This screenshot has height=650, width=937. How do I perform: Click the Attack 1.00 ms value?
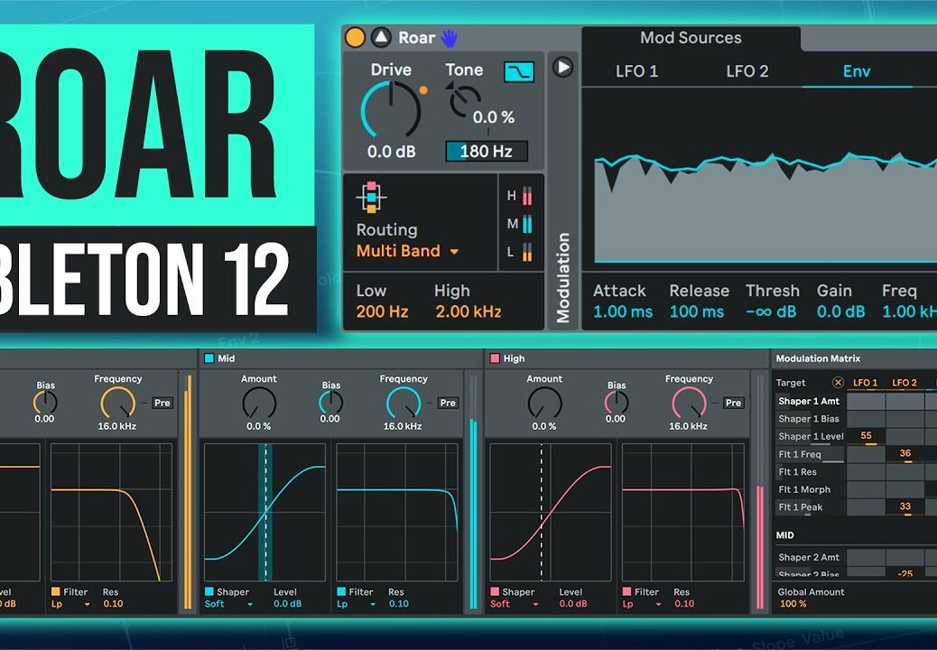(623, 311)
